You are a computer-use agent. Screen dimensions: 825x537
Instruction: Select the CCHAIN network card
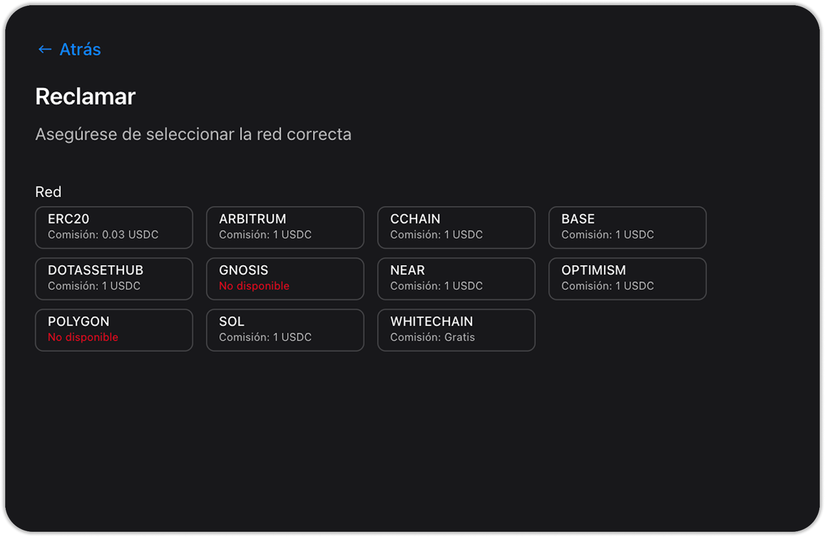coord(456,227)
